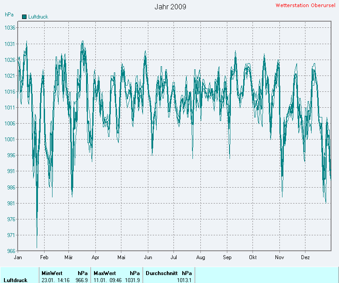
Task: Click the minimum value 966.9
Action: 82,280
